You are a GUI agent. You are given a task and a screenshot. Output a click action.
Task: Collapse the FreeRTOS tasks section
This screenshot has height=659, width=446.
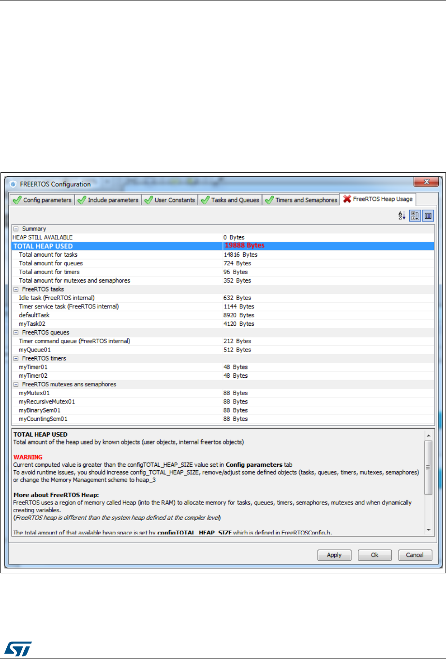[16, 290]
